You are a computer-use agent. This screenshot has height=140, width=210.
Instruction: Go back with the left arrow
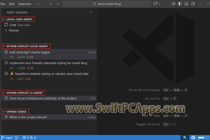click(51, 4)
